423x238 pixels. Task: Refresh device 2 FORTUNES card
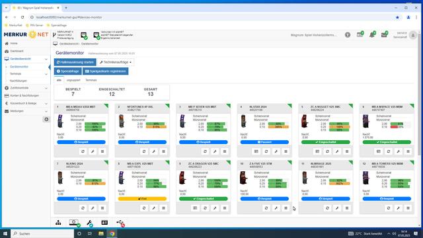pyautogui.click(x=144, y=151)
